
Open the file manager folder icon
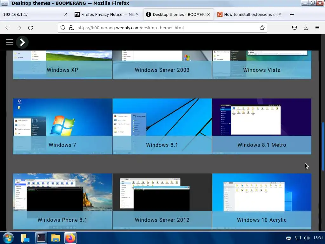point(56,238)
